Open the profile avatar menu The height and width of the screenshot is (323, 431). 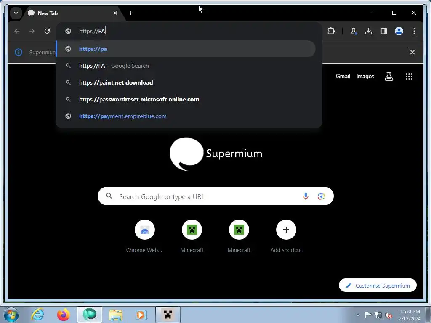click(x=399, y=31)
